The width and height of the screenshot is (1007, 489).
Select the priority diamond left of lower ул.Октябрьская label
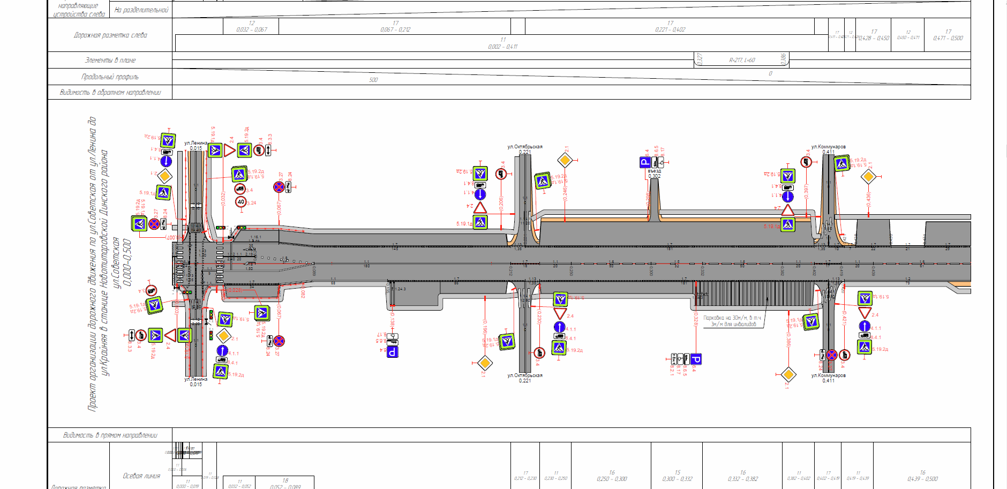(485, 363)
